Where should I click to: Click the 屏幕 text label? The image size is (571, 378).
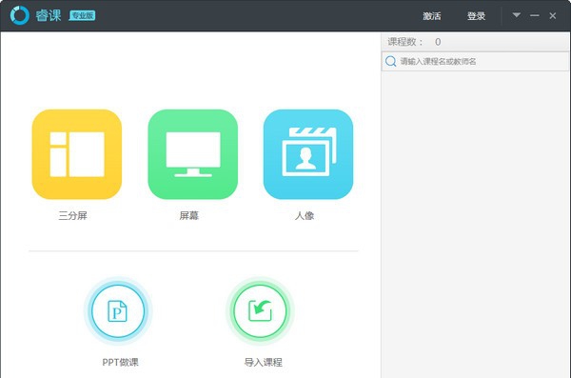(x=189, y=216)
